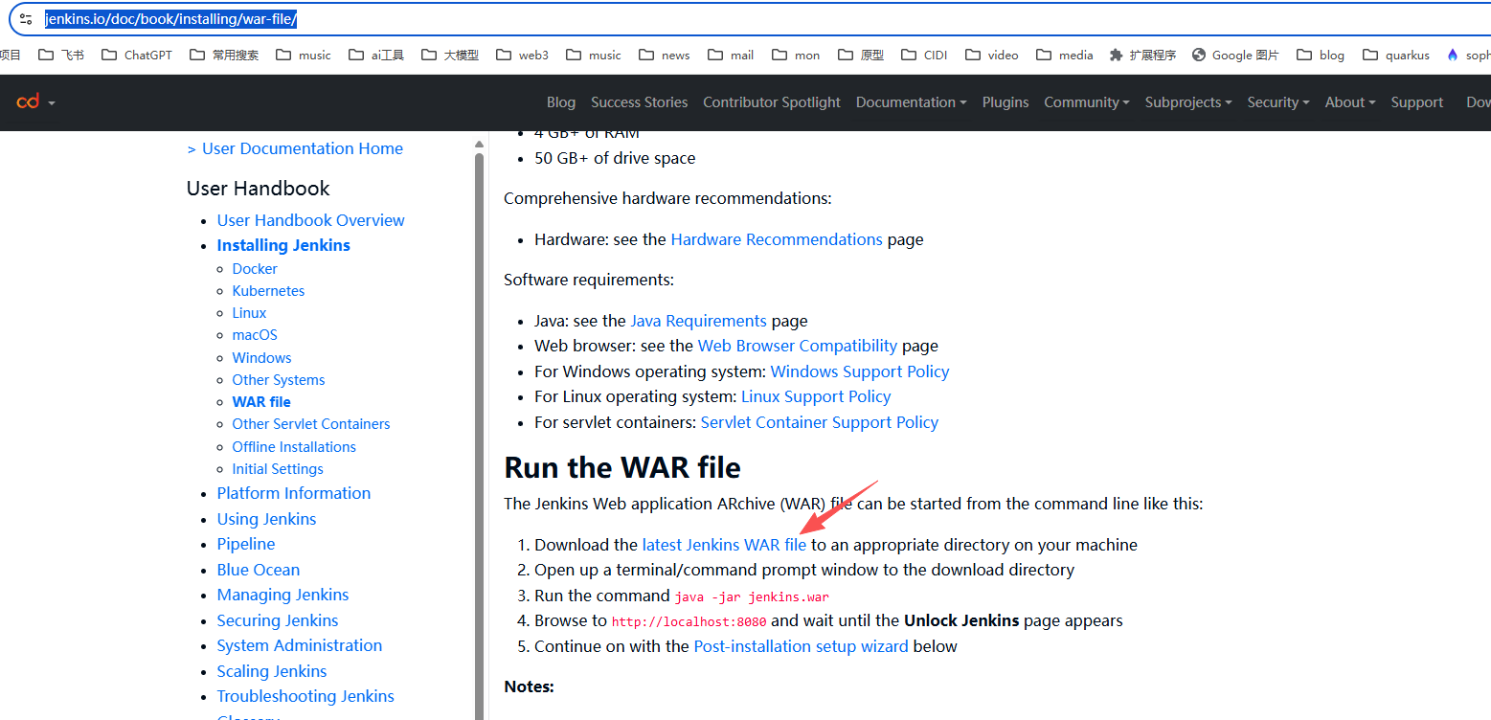
Task: Follow Servlet Container Support Policy link
Action: coord(820,422)
